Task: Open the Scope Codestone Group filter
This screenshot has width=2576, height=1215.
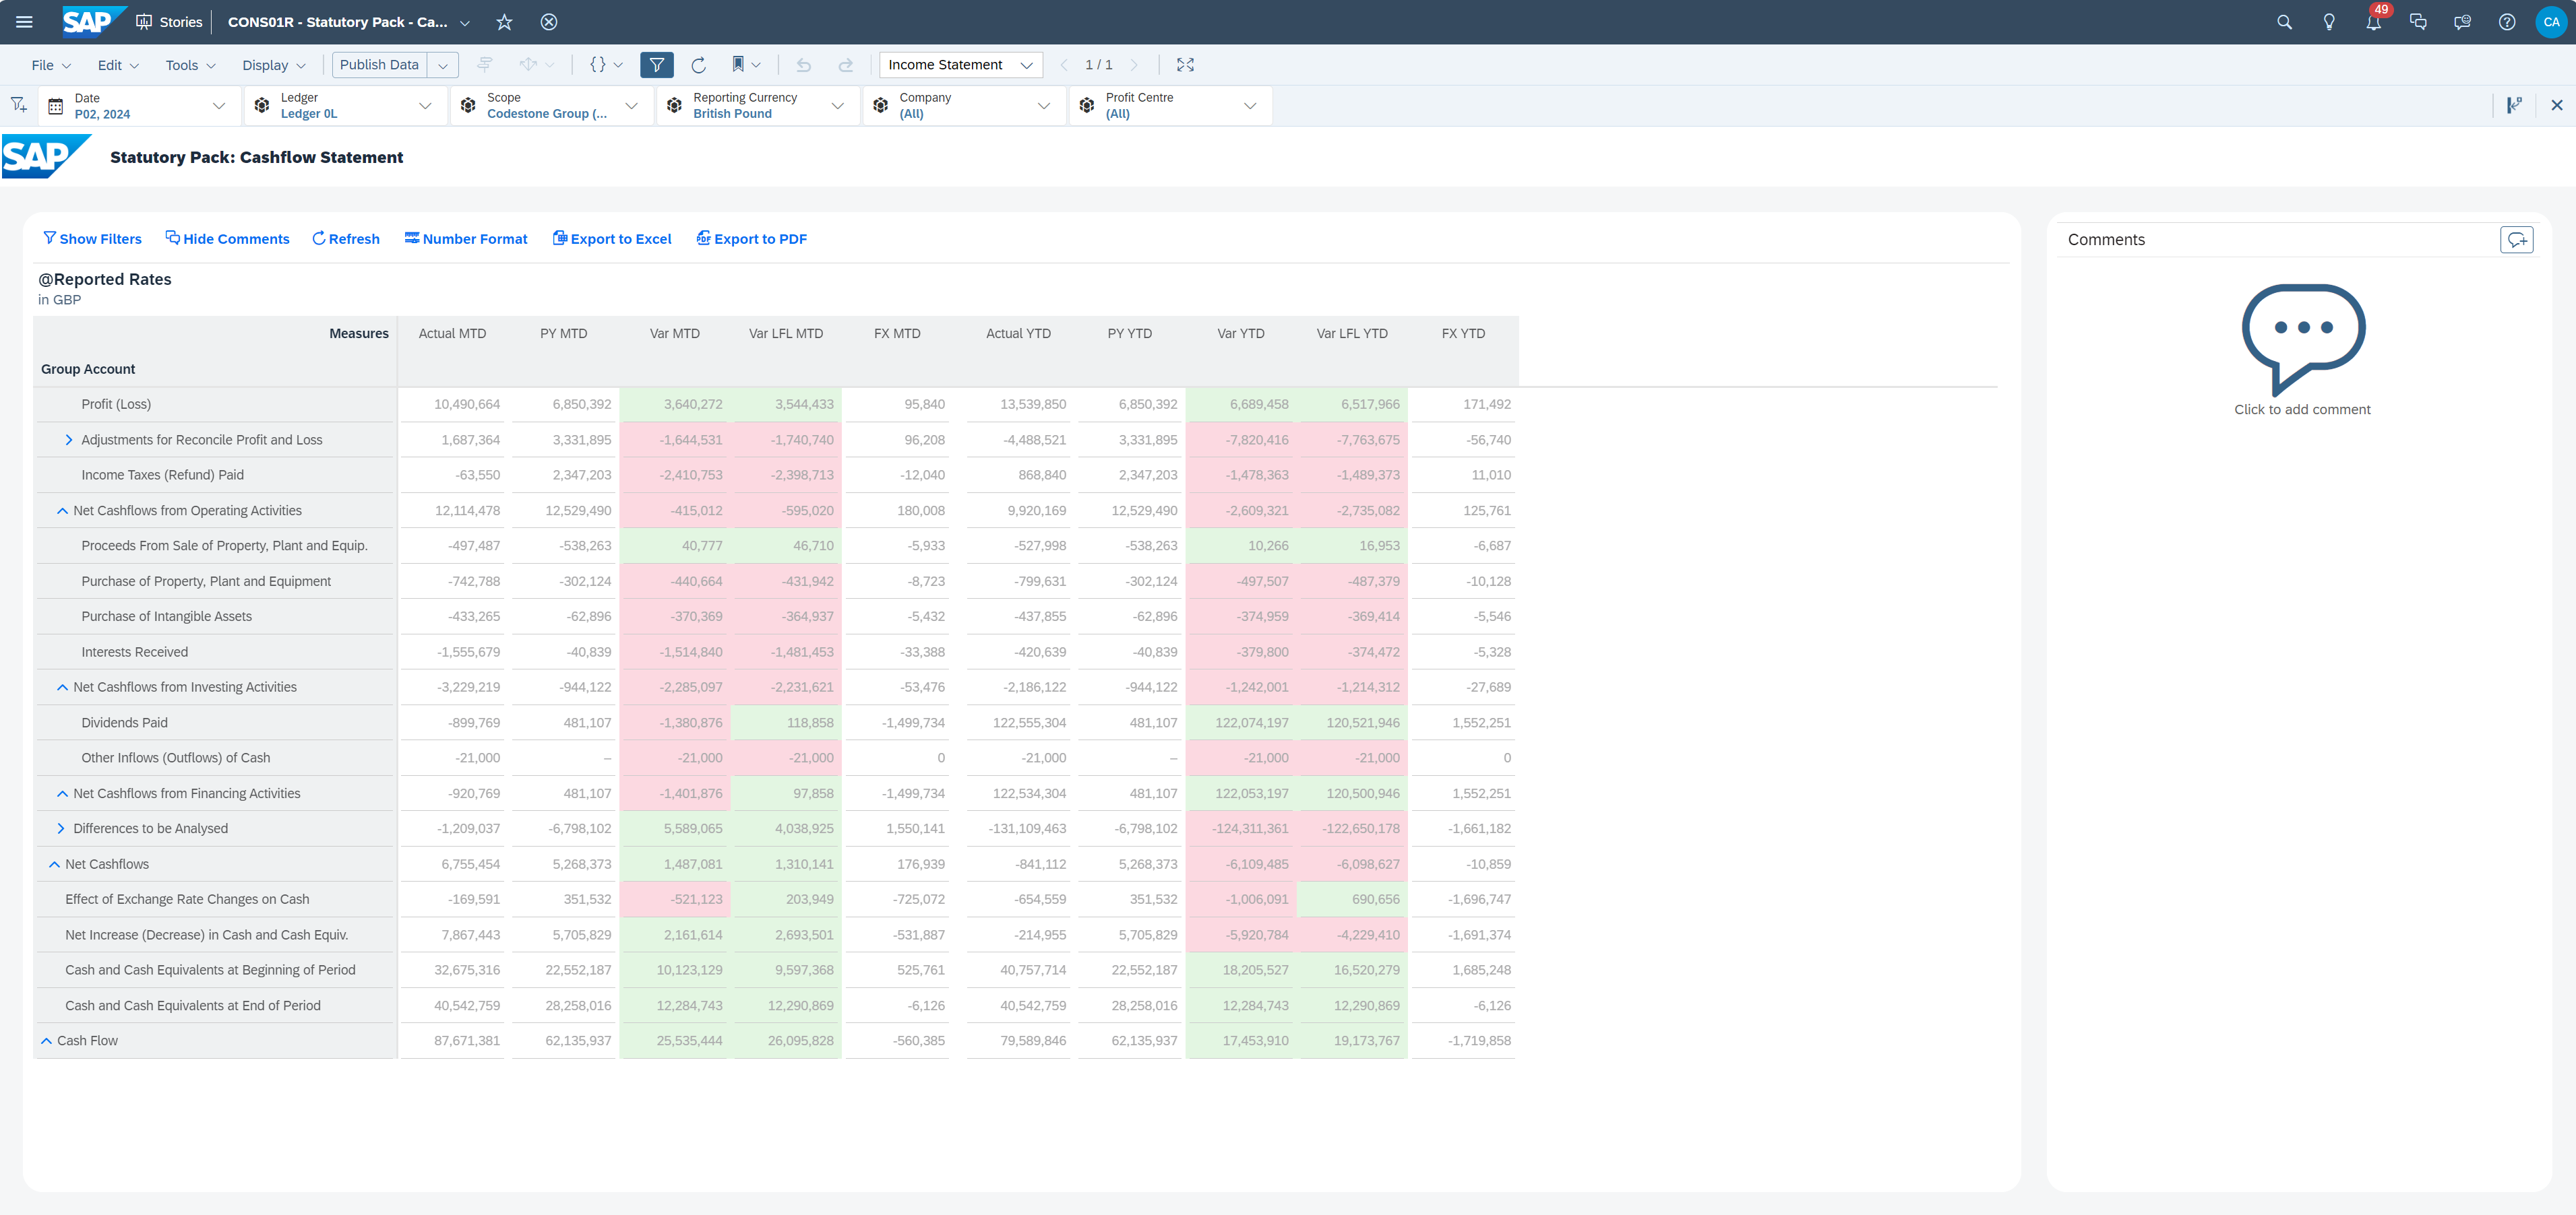Action: pos(551,105)
